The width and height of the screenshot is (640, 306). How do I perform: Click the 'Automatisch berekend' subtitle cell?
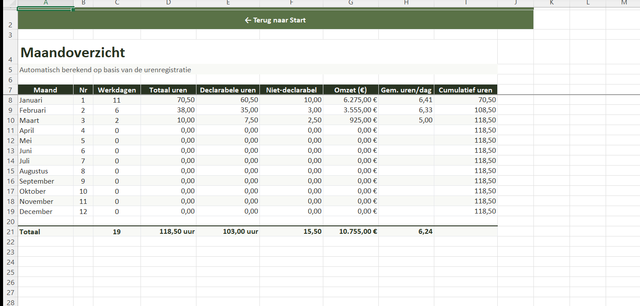pos(105,70)
